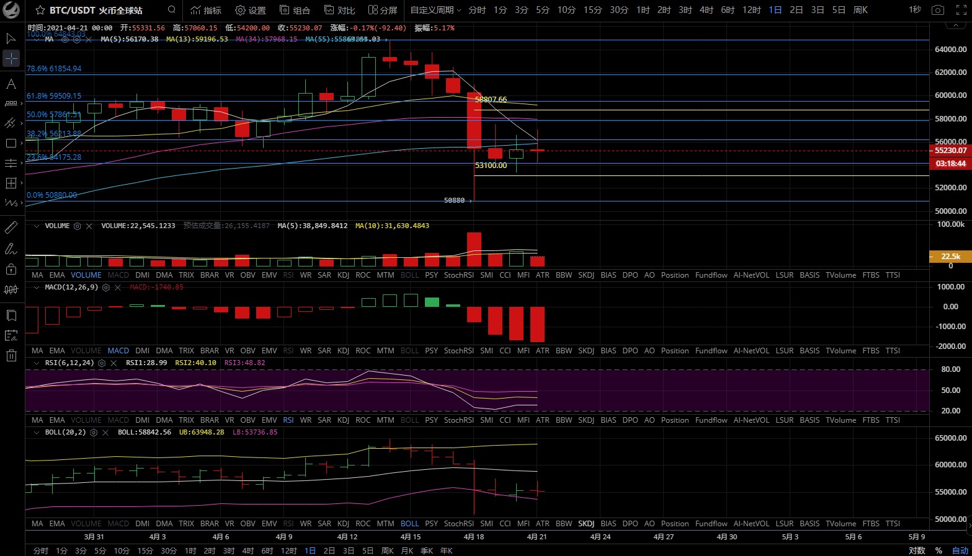Click the 分屏 split screen button

(x=383, y=10)
